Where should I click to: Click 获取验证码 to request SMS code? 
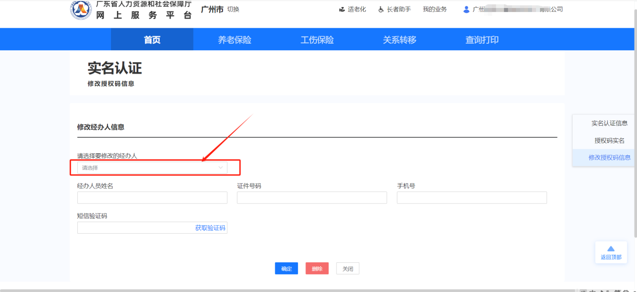click(x=210, y=228)
